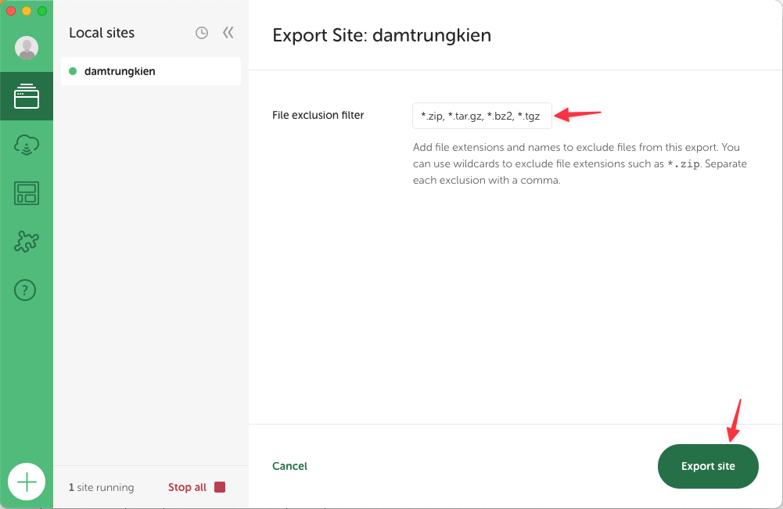Click the File exclusion filter field

point(482,116)
